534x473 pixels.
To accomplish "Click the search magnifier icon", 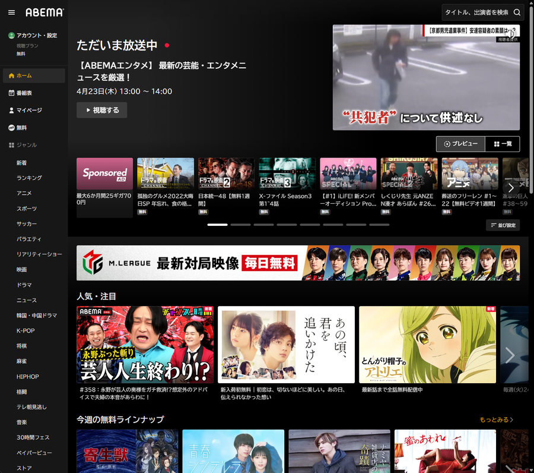I will coord(517,12).
